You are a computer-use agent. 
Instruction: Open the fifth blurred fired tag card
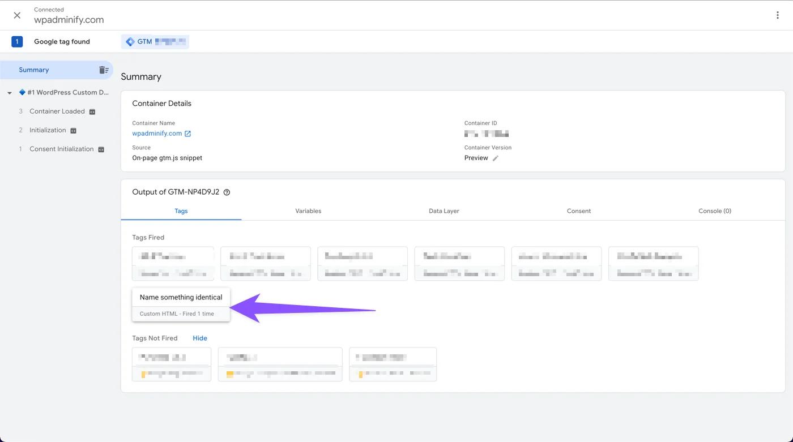556,264
